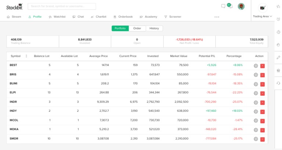Click the history clock icon in right sidebar
Viewport: 282px width, 150px height.
click(x=278, y=32)
